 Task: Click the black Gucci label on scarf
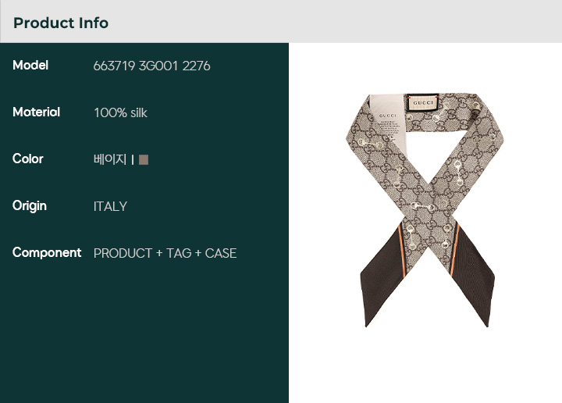click(x=423, y=103)
